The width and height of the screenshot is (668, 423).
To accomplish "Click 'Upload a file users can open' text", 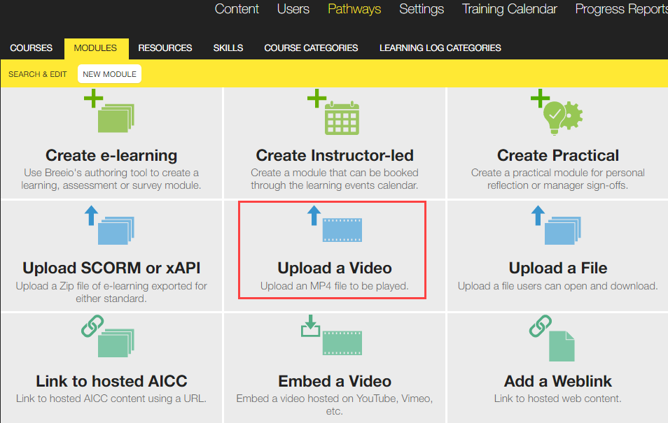I will coord(557,286).
